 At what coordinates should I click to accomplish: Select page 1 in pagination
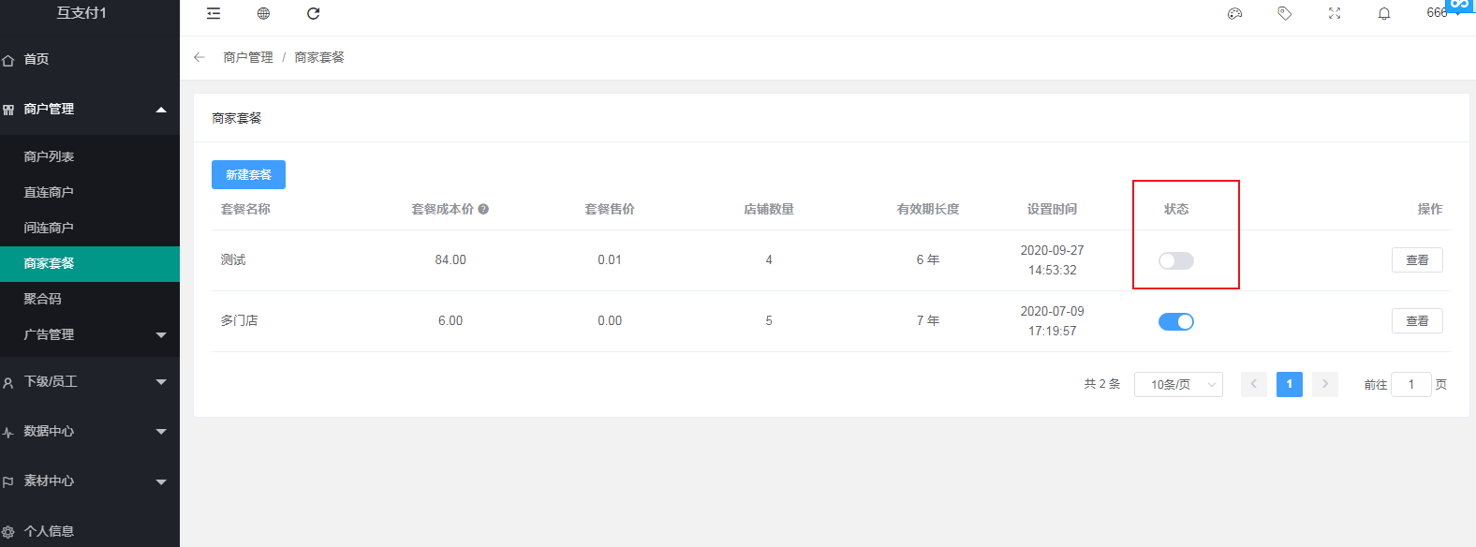click(1290, 384)
